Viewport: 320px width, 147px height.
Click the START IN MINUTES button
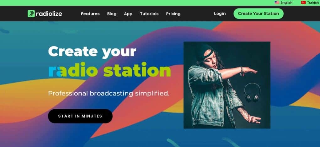click(x=80, y=116)
